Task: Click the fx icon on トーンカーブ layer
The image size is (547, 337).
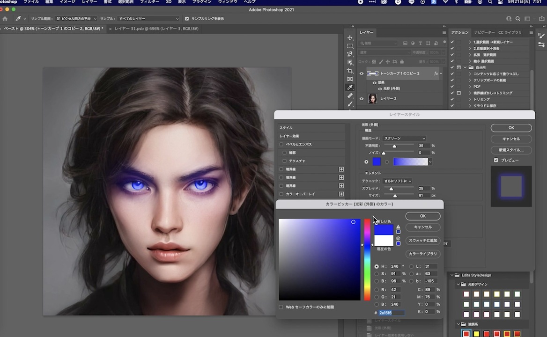Action: (x=436, y=73)
